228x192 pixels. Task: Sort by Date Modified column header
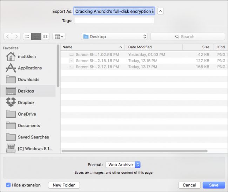[x=154, y=47]
